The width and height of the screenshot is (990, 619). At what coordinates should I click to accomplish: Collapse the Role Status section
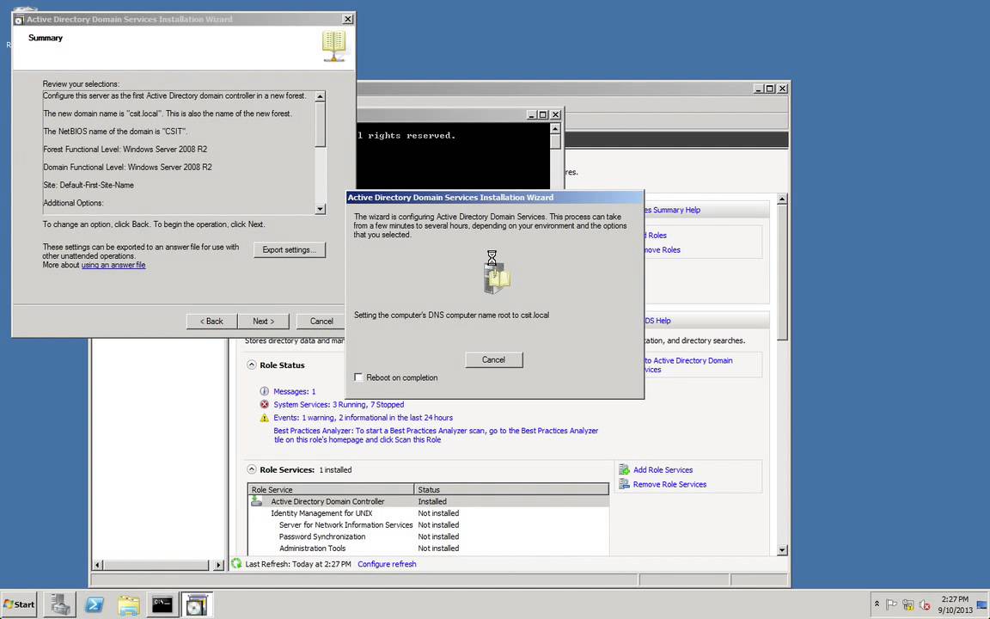tap(251, 365)
